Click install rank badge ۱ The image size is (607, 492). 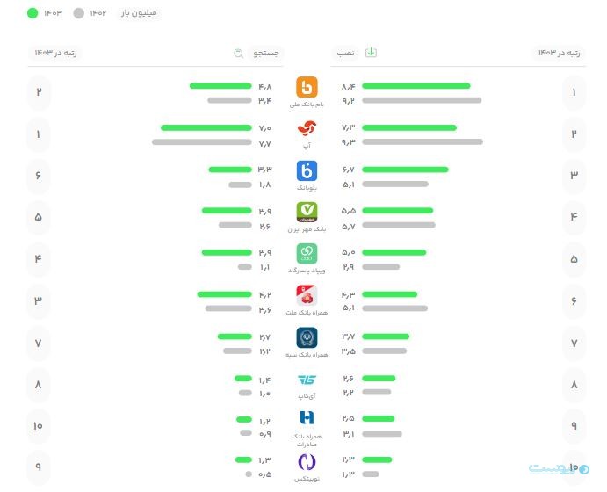pos(574,92)
